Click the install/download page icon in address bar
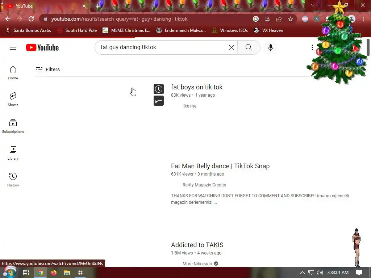 point(267,19)
